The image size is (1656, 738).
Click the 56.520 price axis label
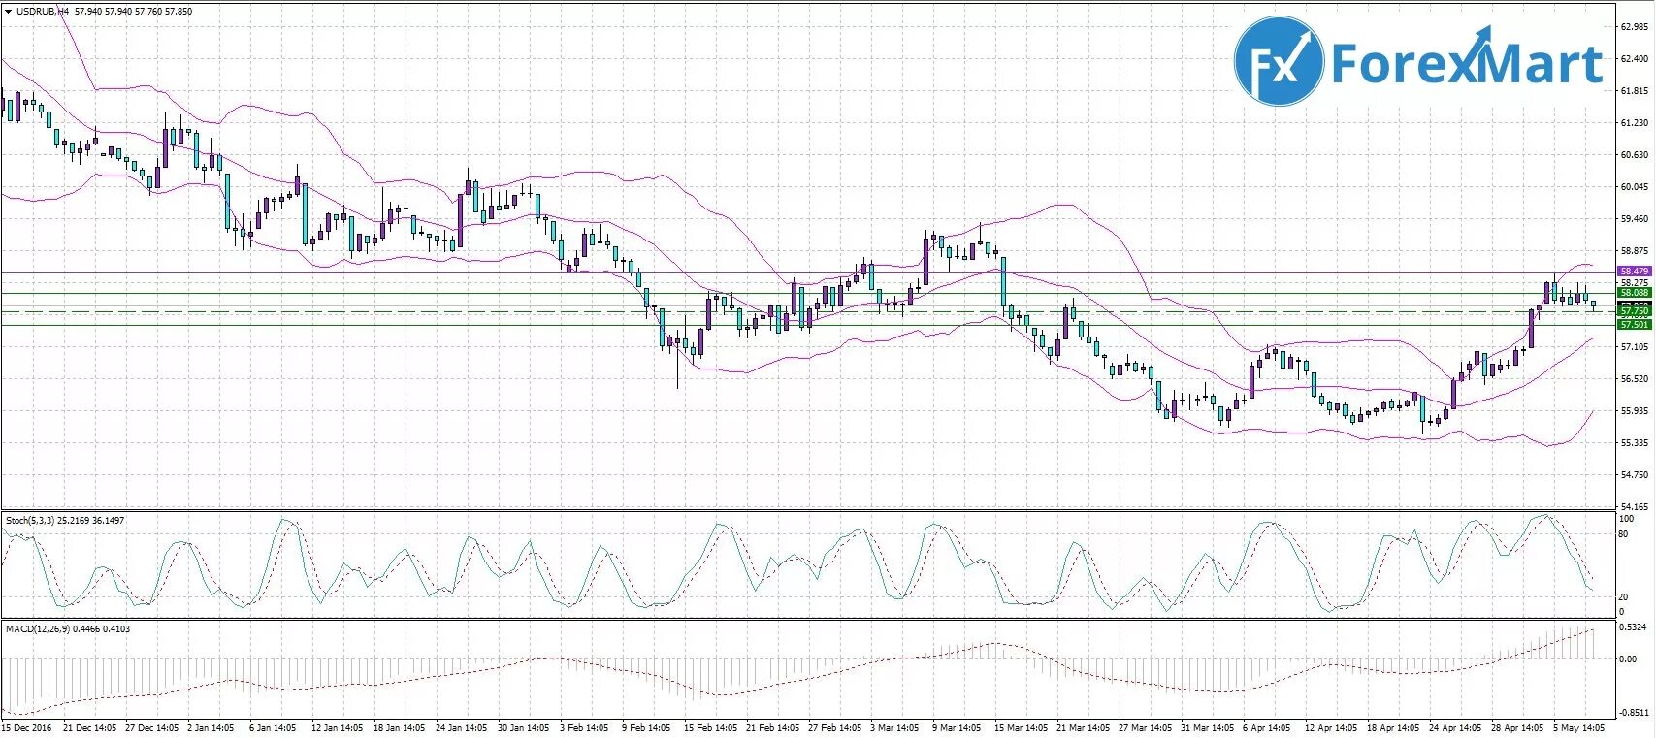pyautogui.click(x=1635, y=379)
